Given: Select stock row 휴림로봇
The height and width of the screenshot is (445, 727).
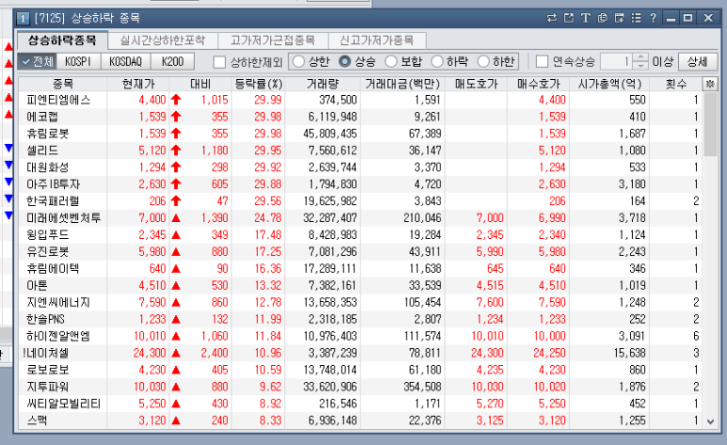Looking at the screenshot, I should (x=361, y=134).
